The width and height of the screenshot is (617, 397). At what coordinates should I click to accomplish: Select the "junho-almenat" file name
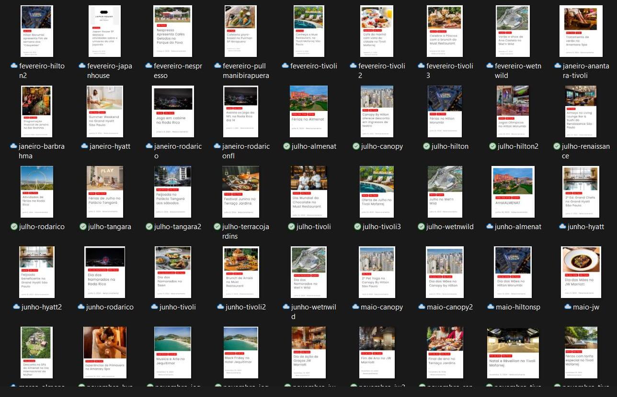point(518,227)
